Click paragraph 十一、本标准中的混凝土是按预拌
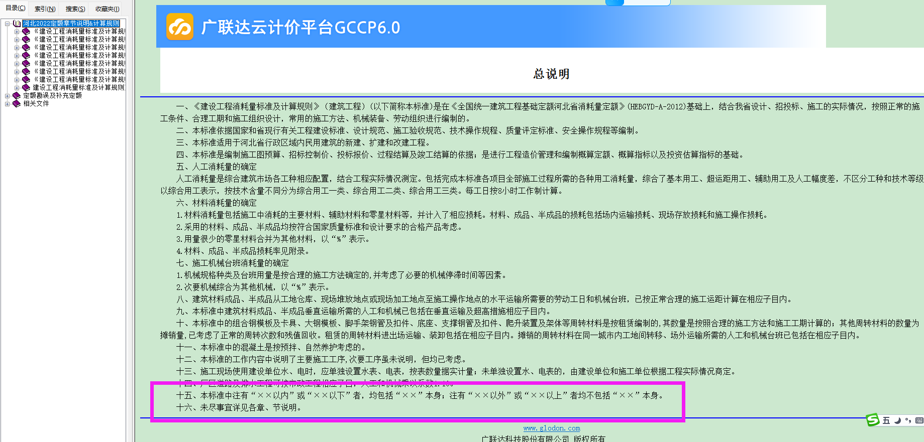This screenshot has height=442, width=924. [x=272, y=347]
